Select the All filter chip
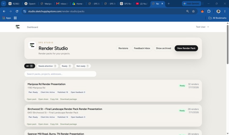Viewport: 229px width, 135px height. coord(30,66)
